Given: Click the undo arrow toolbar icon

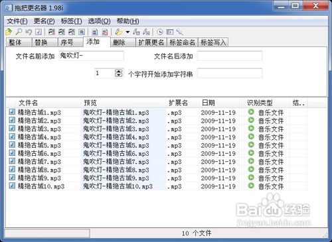Looking at the screenshot, I should (29, 32).
